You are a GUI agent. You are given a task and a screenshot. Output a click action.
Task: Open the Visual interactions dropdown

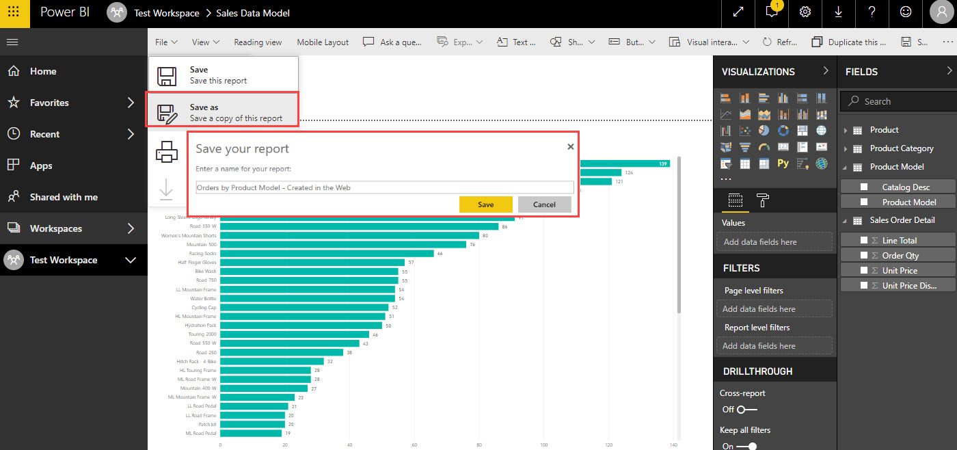tap(709, 42)
